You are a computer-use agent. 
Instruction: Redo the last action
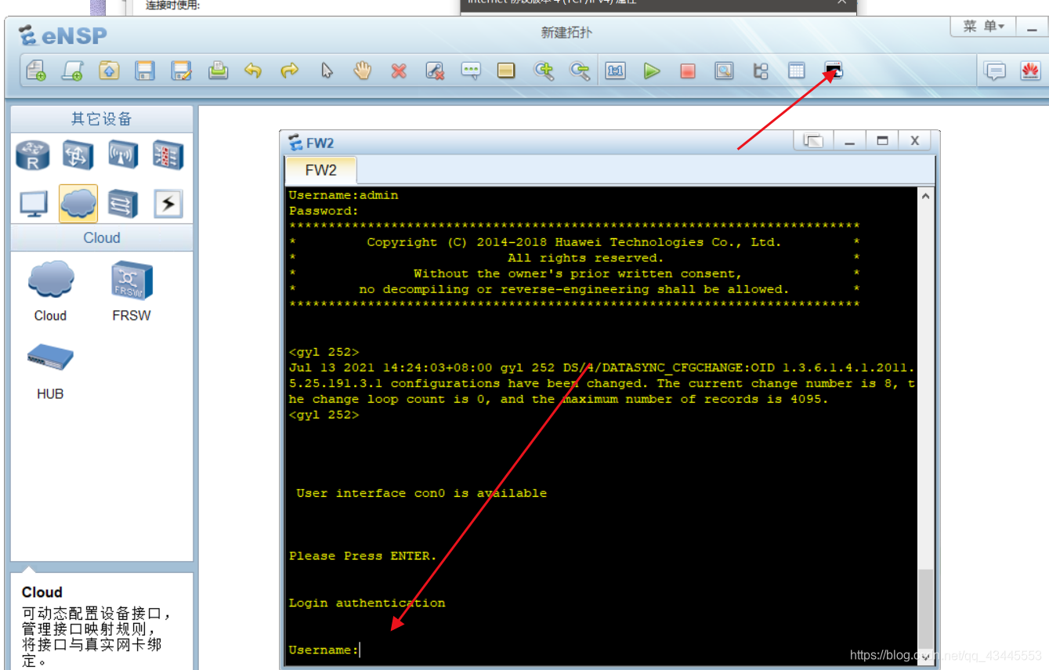[x=290, y=71]
